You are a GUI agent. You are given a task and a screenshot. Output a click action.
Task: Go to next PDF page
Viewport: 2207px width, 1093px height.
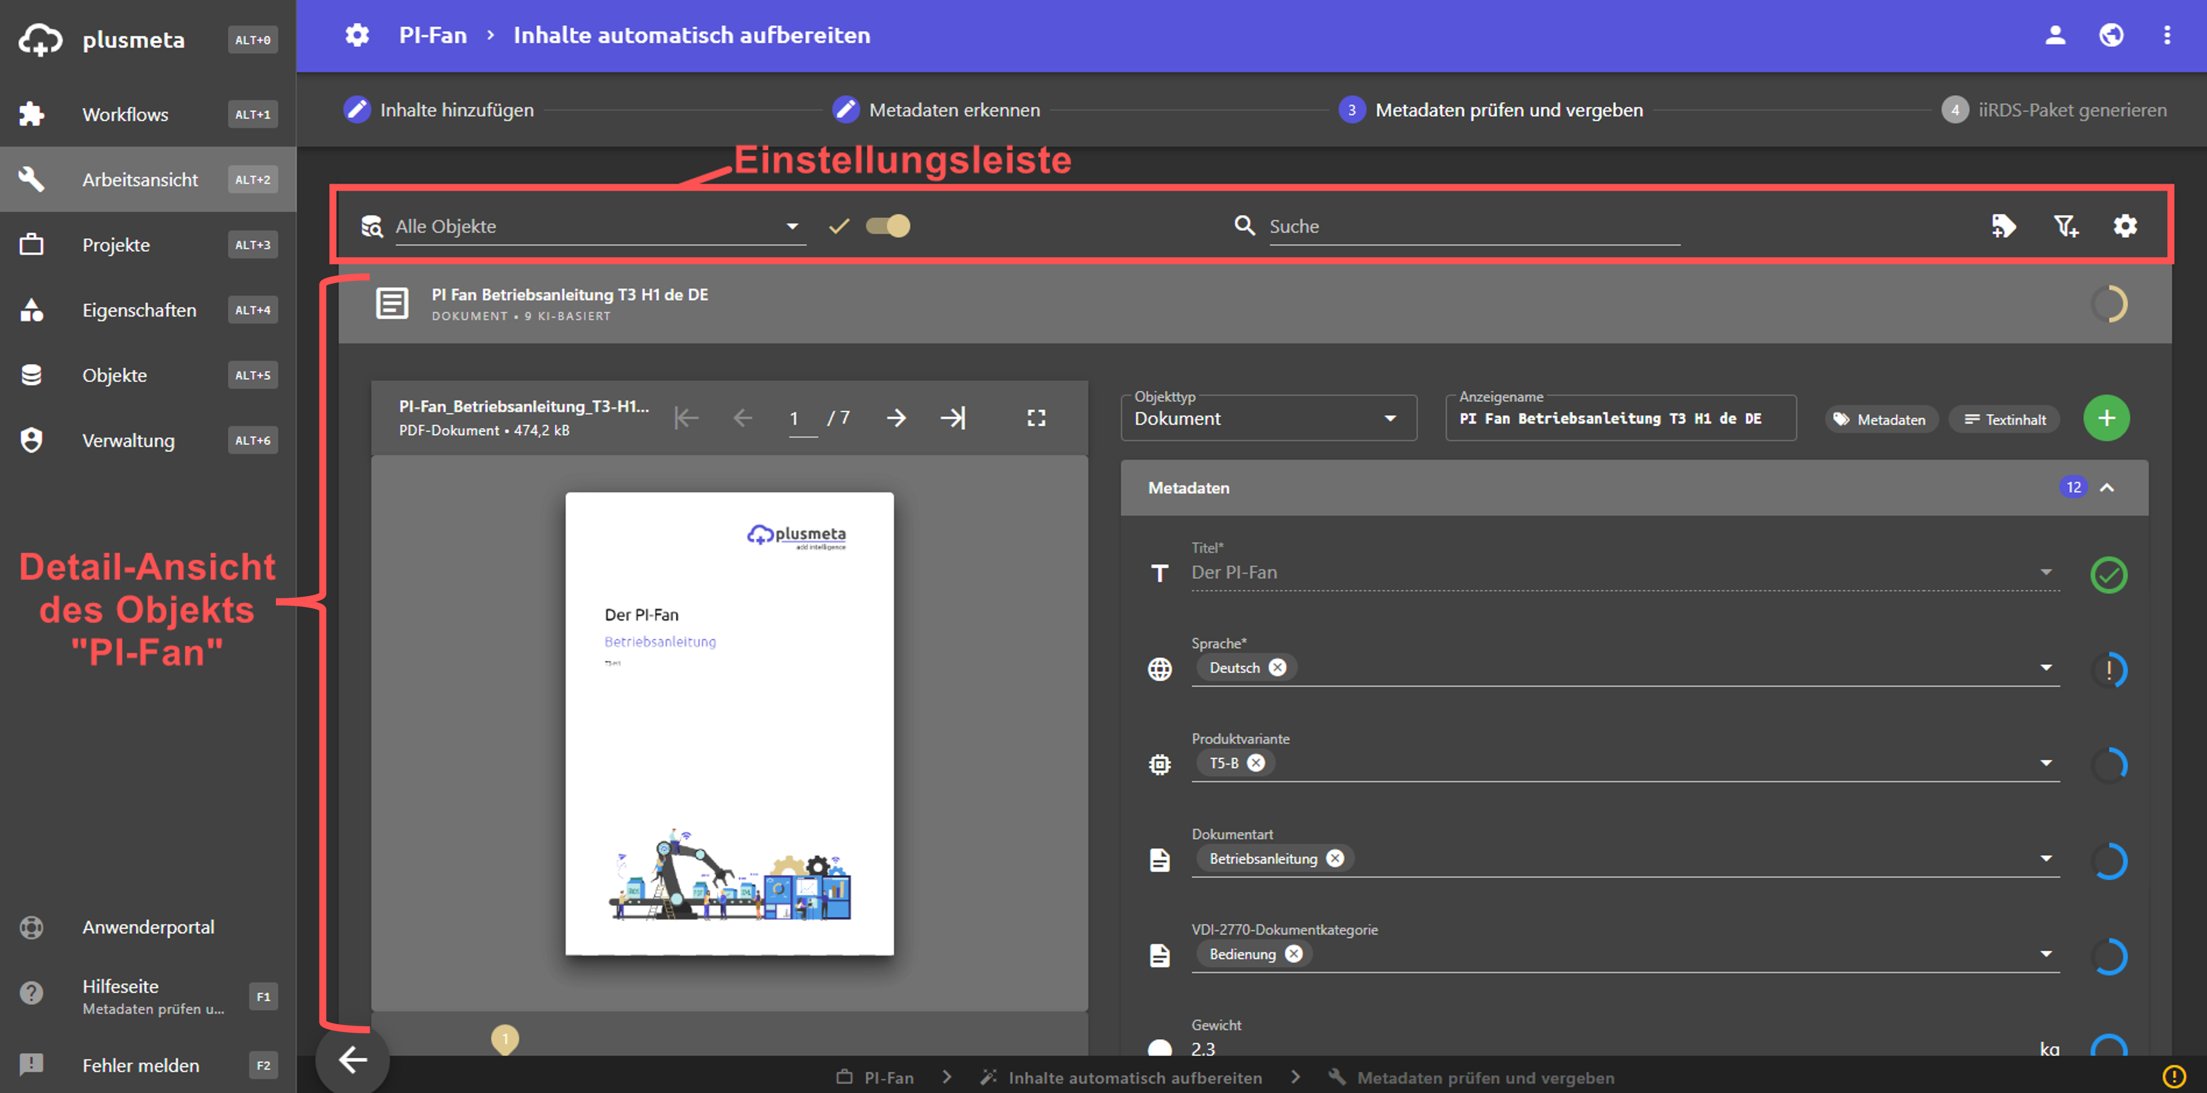click(x=896, y=418)
